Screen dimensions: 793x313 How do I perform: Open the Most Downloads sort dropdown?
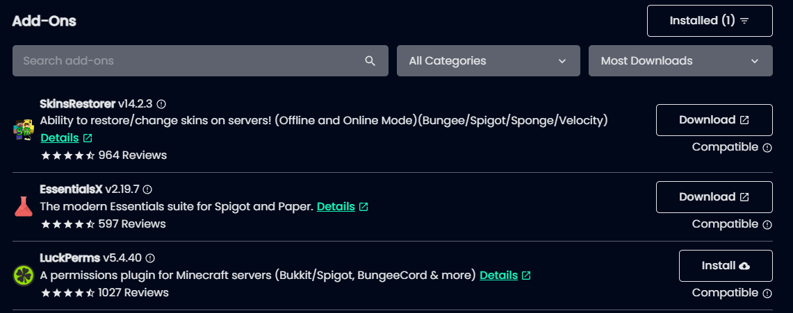pos(680,60)
